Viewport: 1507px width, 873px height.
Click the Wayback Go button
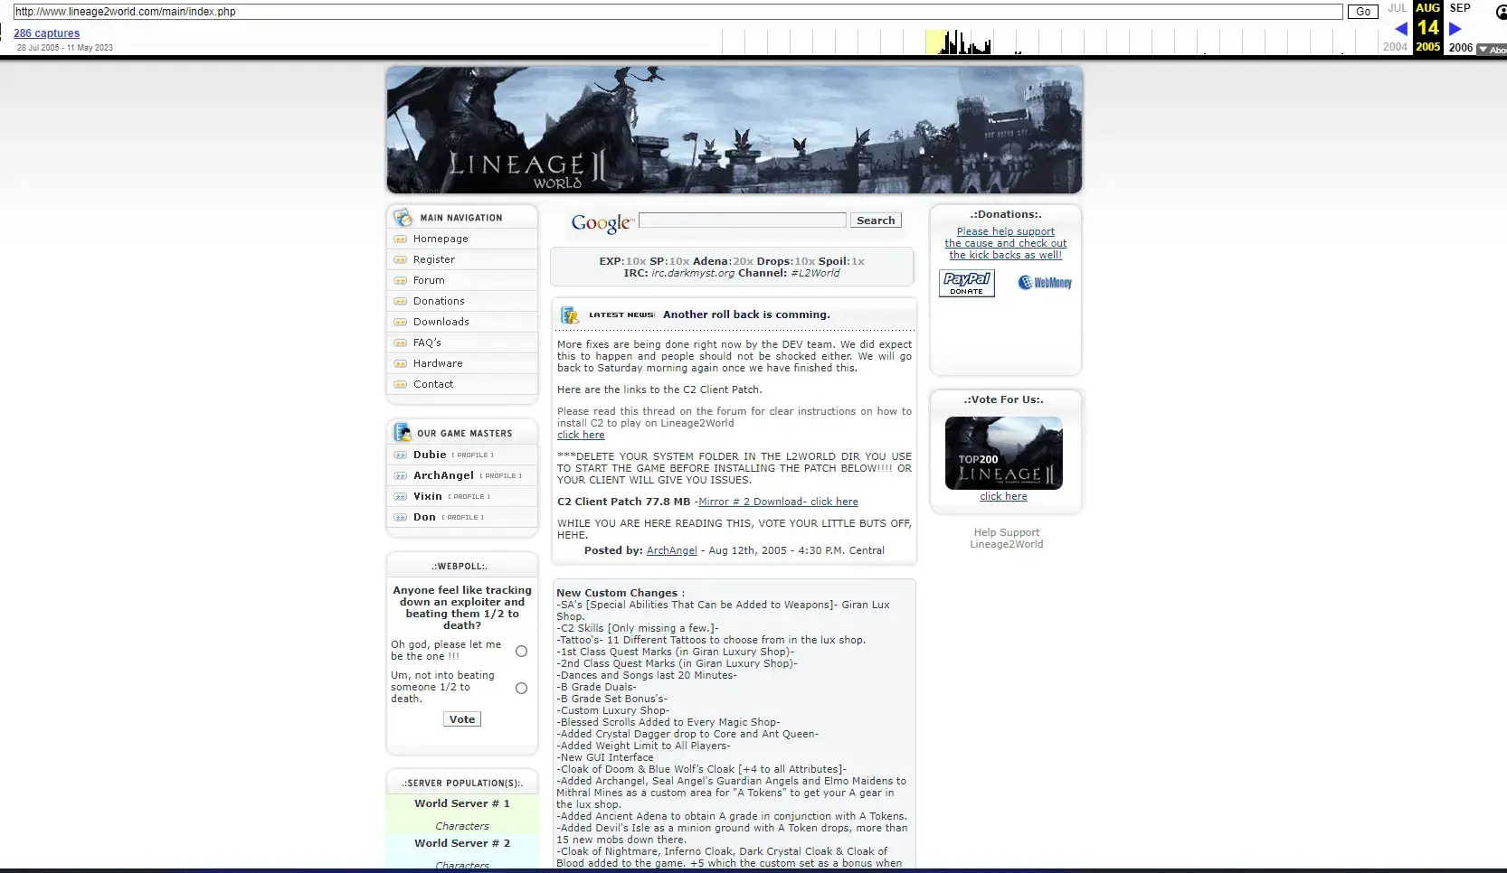1363,12
